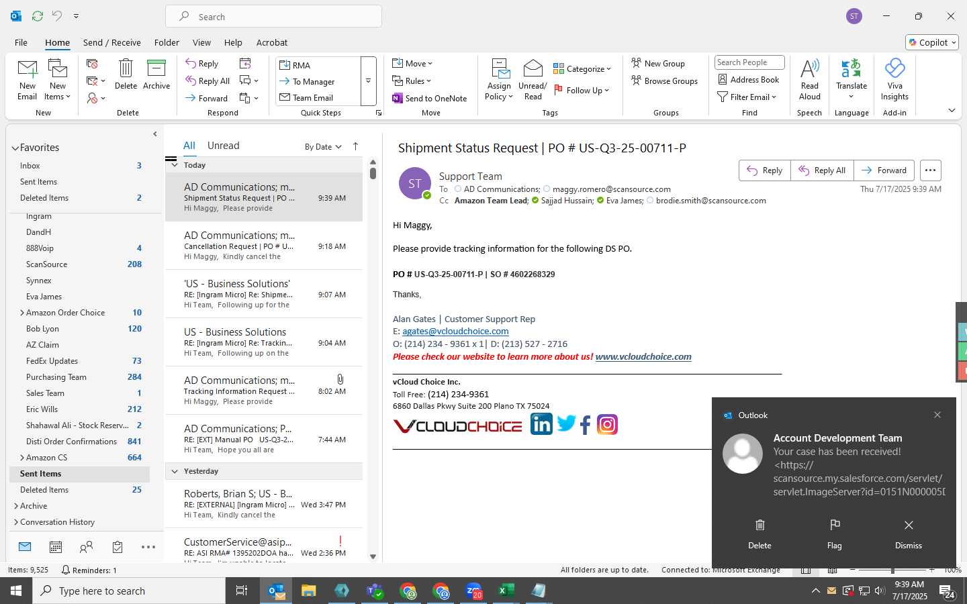Click the Copilot button
Viewport: 967px width, 604px height.
click(932, 42)
